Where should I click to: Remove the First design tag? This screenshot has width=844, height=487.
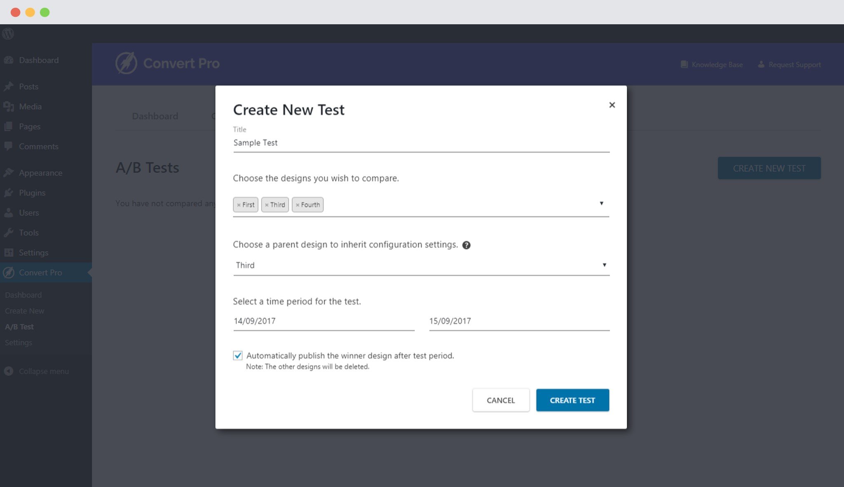(x=239, y=205)
